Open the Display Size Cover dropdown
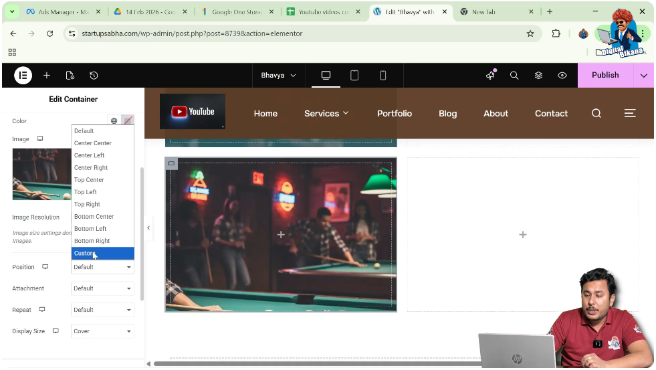The image size is (656, 370). pos(102,331)
